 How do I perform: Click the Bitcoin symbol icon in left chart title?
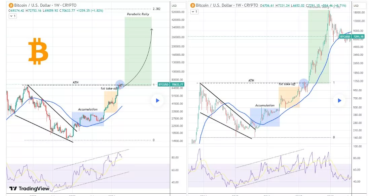11,5
